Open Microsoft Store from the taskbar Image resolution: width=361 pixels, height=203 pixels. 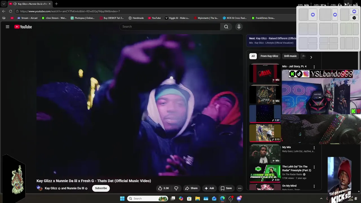coord(189,198)
